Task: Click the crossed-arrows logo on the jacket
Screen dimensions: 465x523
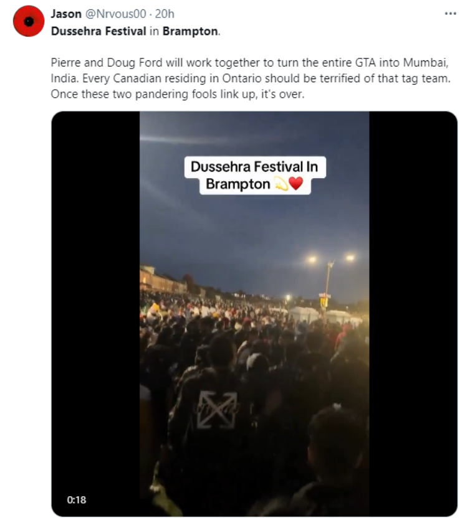Action: tap(217, 410)
